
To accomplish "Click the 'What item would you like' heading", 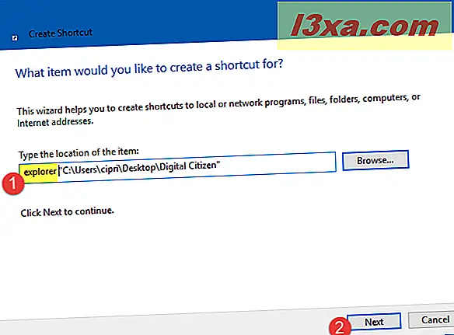I will click(149, 68).
